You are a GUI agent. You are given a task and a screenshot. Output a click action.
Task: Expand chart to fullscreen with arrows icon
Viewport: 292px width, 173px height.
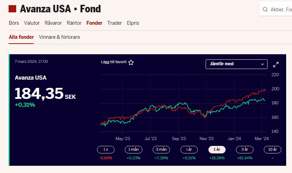276,65
